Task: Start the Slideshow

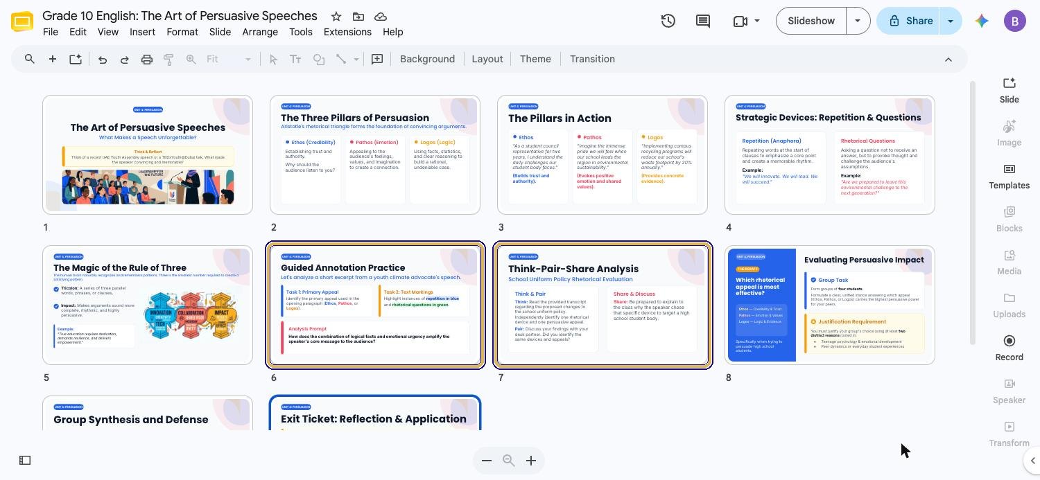Action: click(x=811, y=21)
